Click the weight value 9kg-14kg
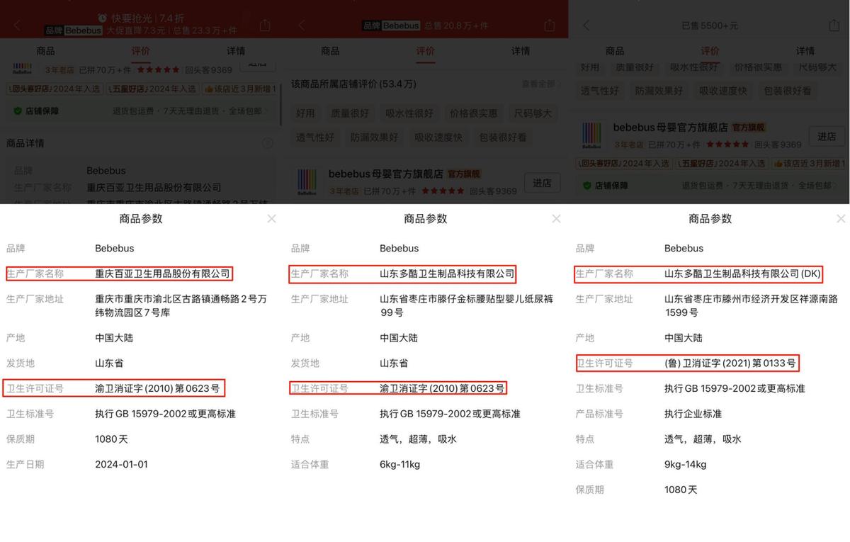Screen dimensions: 850x542 click(685, 465)
